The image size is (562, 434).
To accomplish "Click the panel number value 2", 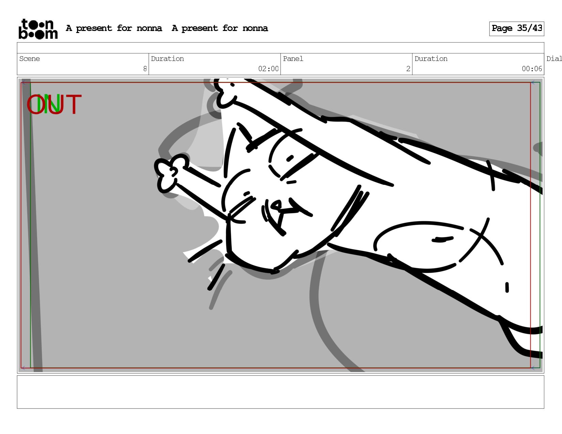I will pyautogui.click(x=408, y=69).
